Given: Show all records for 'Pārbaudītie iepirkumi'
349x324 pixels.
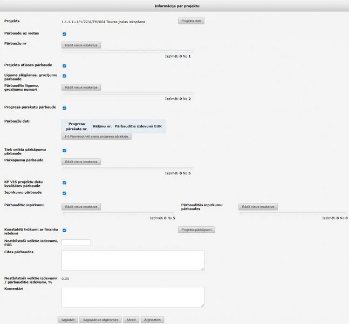Looking at the screenshot, I should (81, 207).
